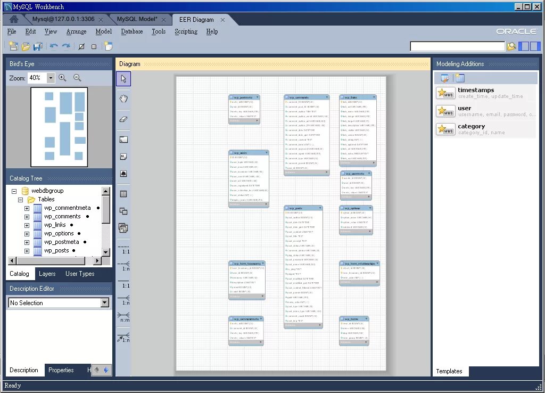Open Zoom percentage dropdown

[x=51, y=78]
